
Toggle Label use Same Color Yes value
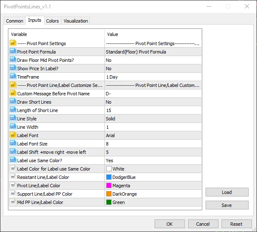[x=153, y=161]
